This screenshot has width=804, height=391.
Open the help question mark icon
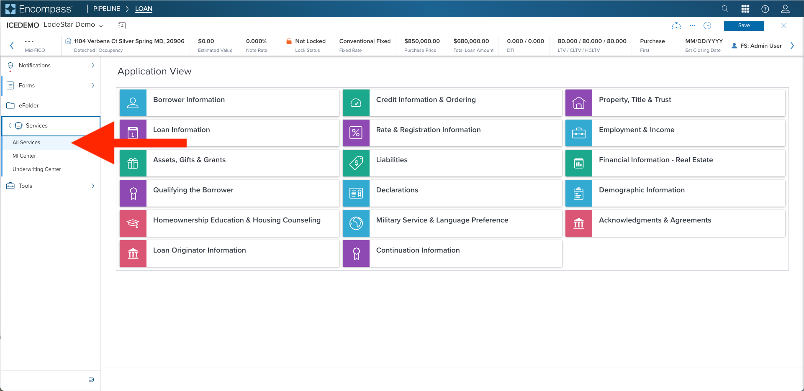pyautogui.click(x=765, y=9)
